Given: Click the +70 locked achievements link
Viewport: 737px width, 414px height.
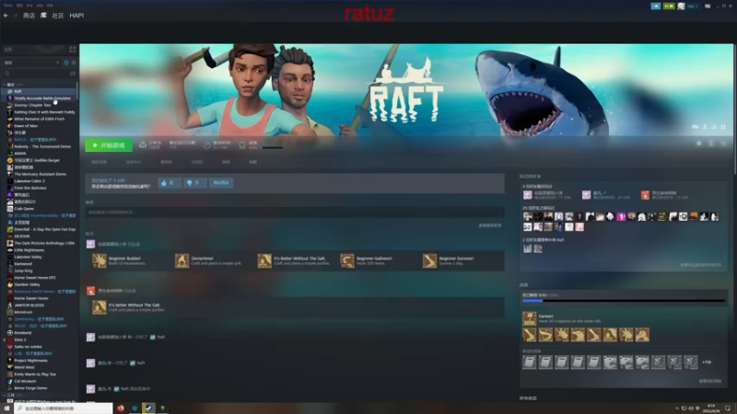Looking at the screenshot, I should coord(707,362).
